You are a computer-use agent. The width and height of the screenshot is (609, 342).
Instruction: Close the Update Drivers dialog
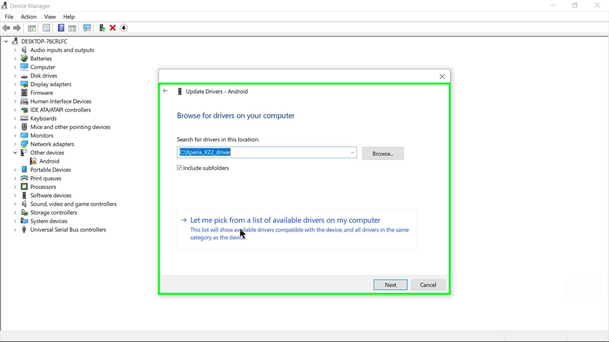coord(442,76)
